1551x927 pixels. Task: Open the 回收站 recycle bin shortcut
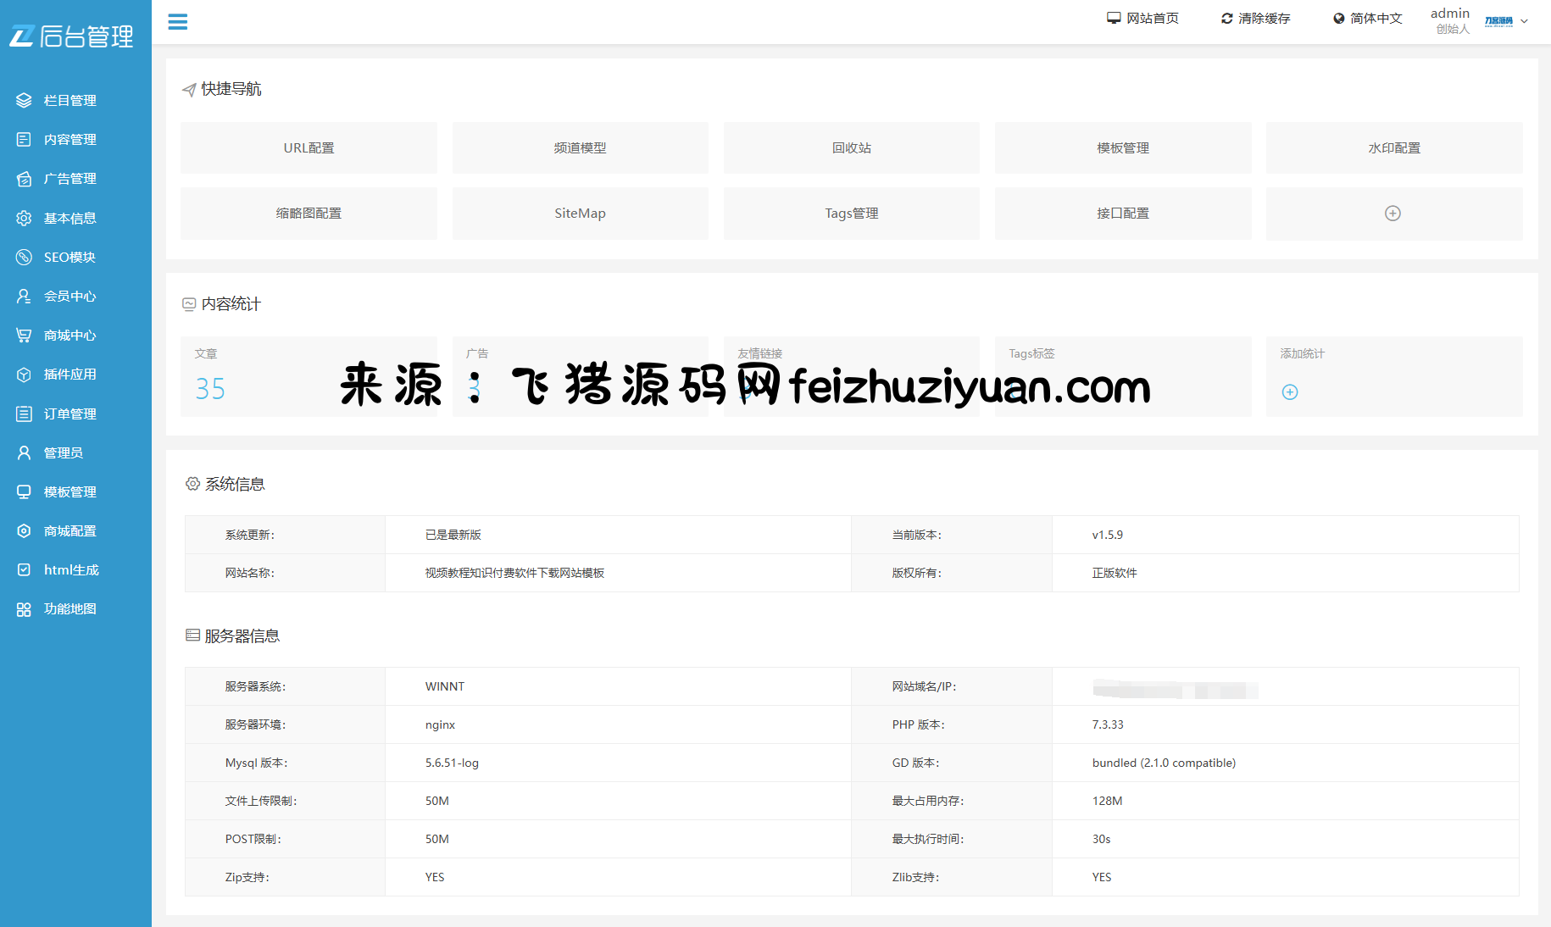851,148
